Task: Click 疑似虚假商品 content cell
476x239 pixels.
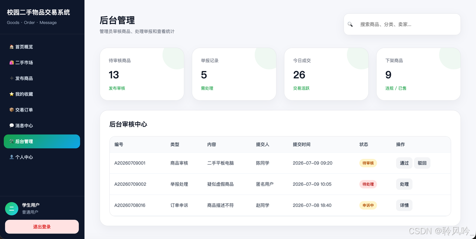Action: click(x=221, y=184)
